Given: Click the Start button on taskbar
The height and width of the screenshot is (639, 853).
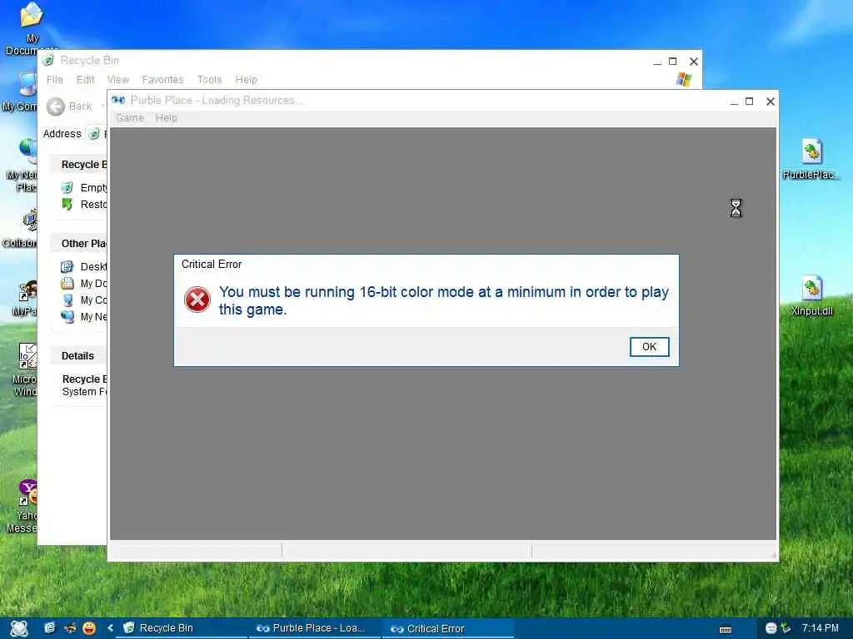Looking at the screenshot, I should [x=20, y=628].
